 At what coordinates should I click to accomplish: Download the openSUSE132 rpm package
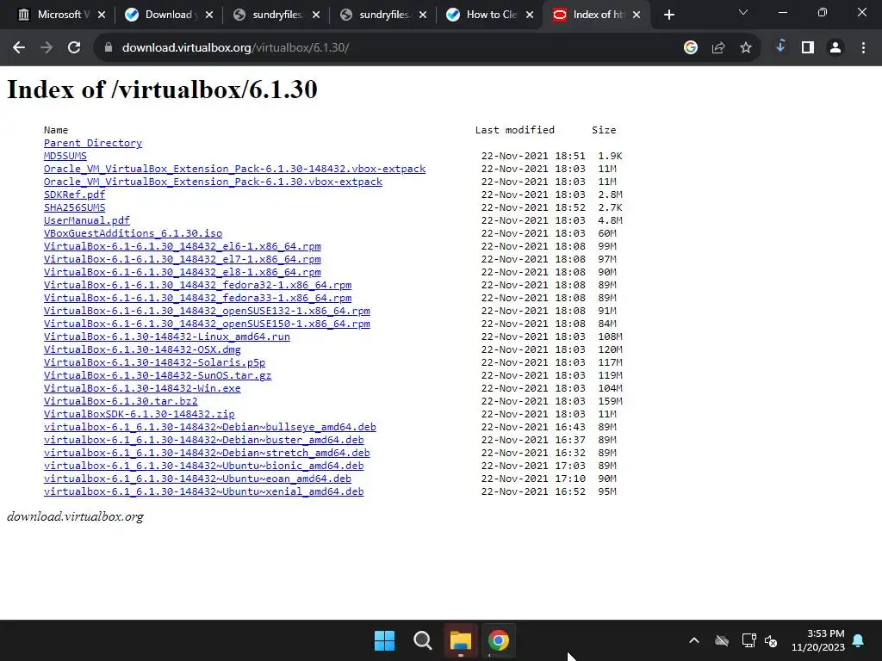[x=207, y=311]
